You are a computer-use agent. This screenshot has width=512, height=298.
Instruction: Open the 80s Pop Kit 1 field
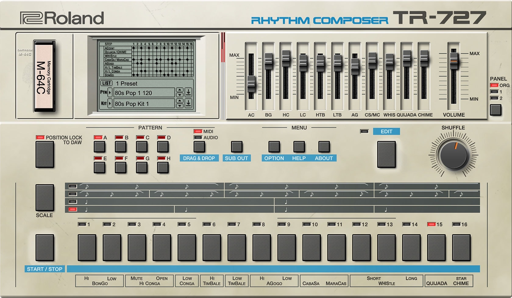point(144,104)
